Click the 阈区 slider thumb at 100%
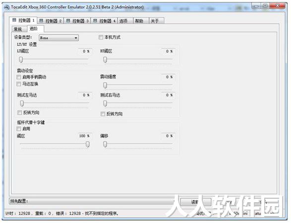The height and width of the screenshot is (223, 291). 88,144
